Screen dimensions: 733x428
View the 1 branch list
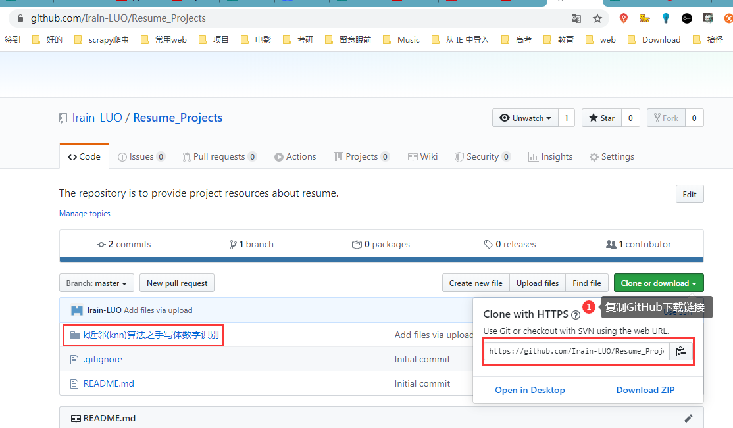251,244
